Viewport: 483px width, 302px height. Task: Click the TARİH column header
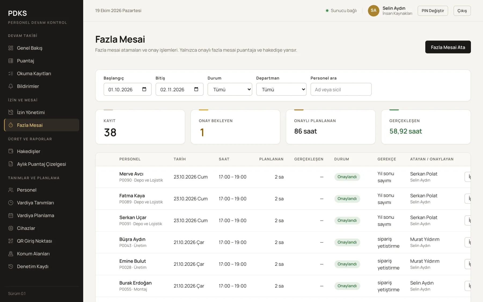180,159
